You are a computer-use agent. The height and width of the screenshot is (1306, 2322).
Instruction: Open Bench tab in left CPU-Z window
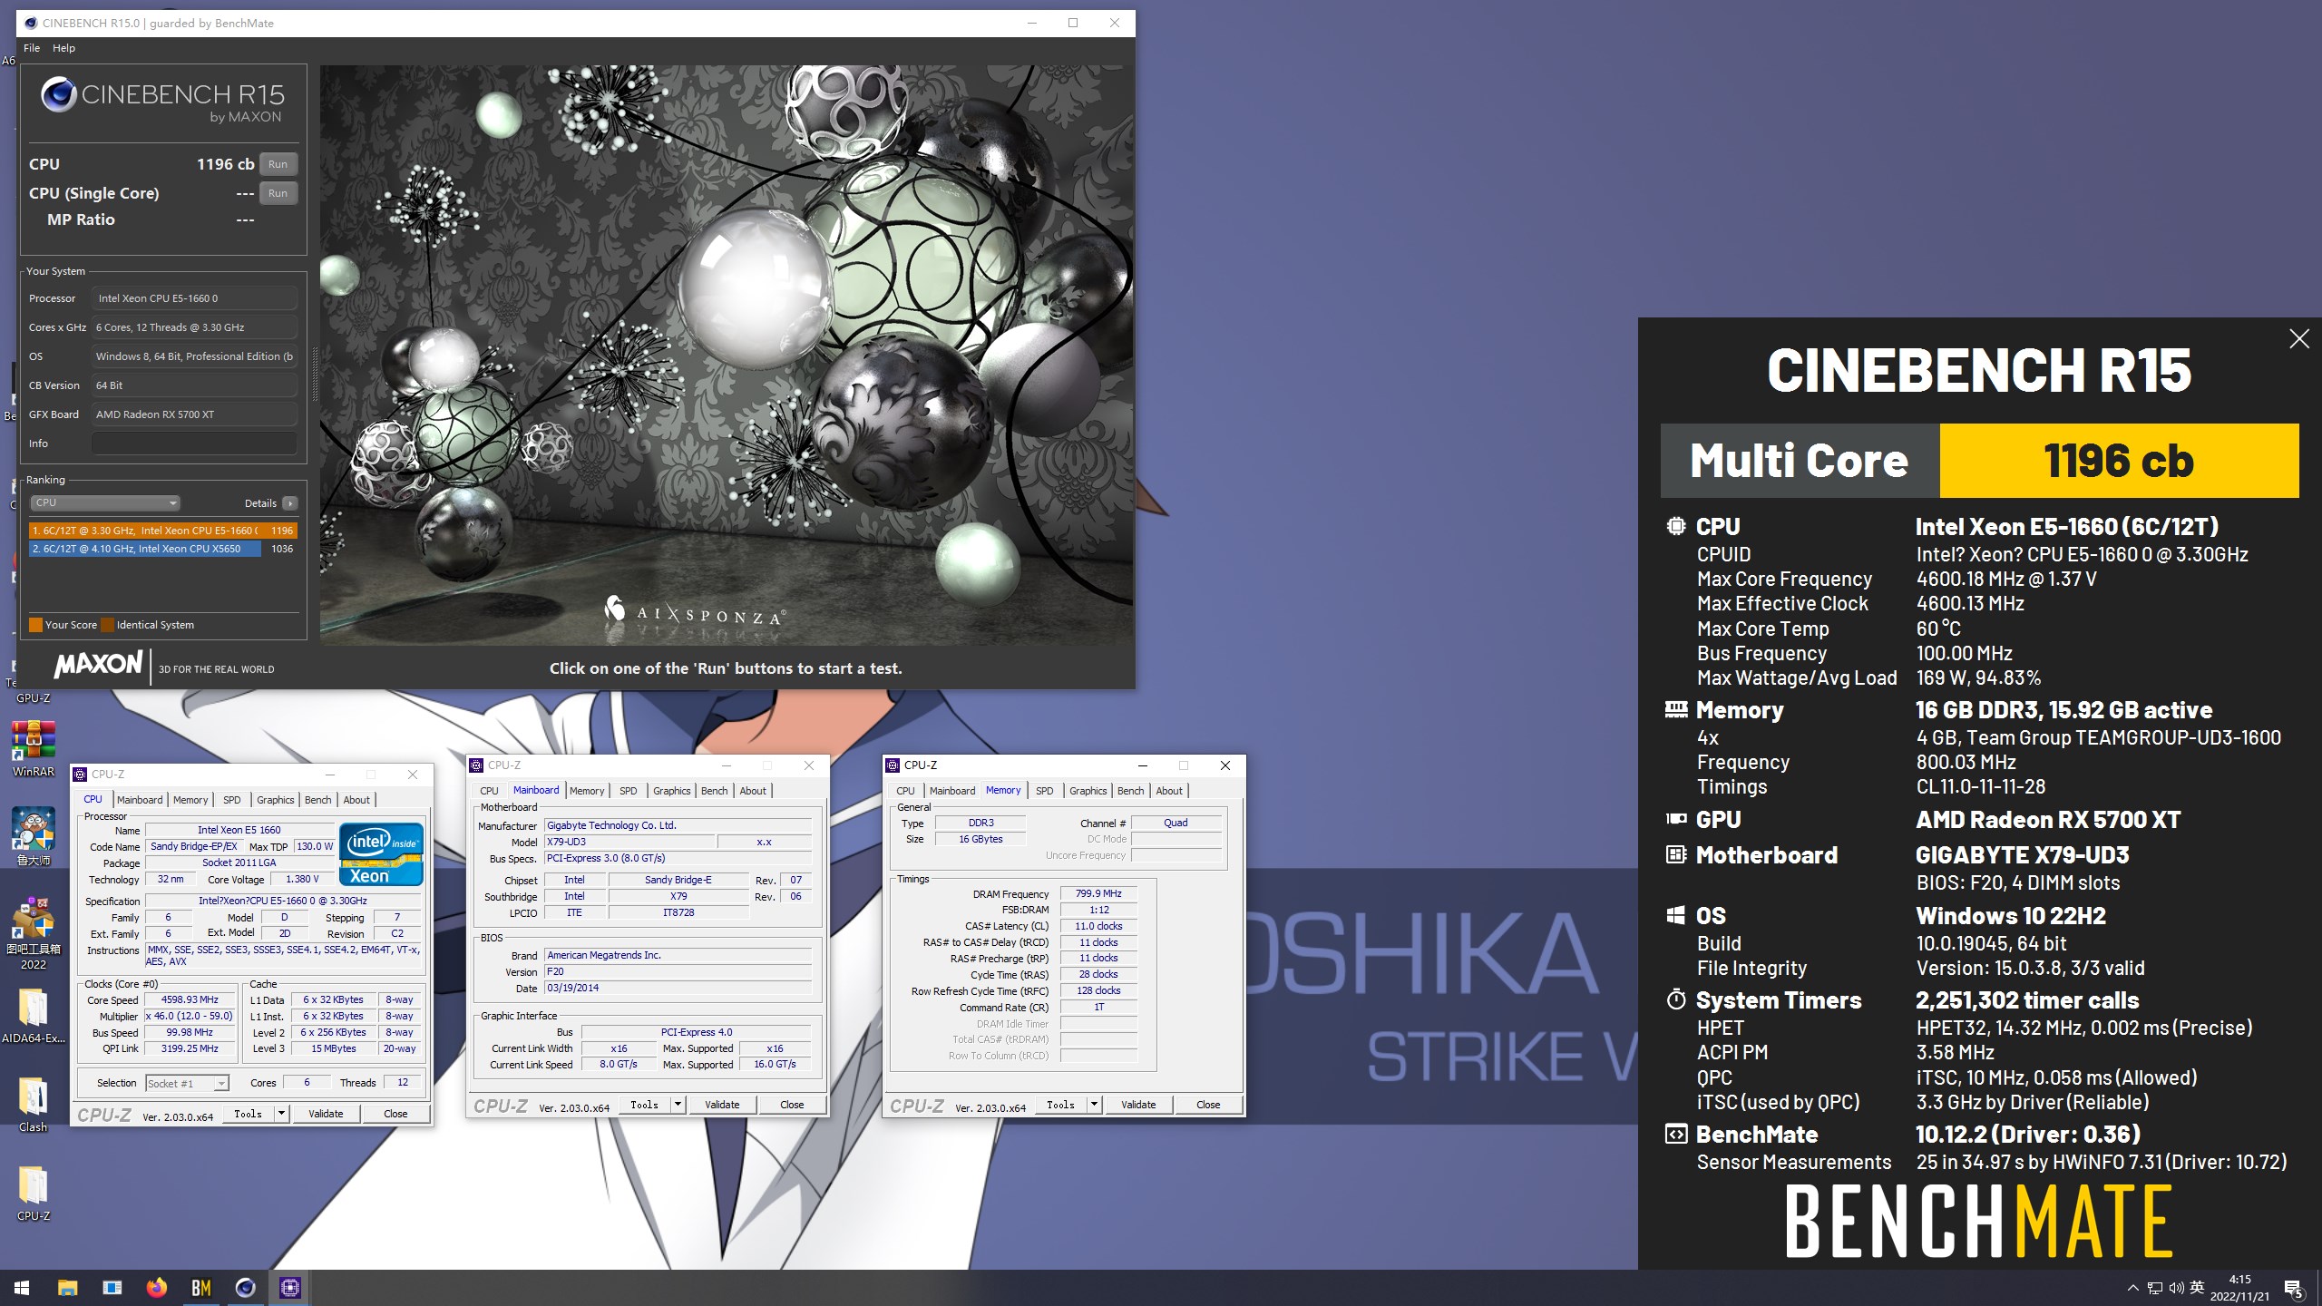[x=317, y=800]
